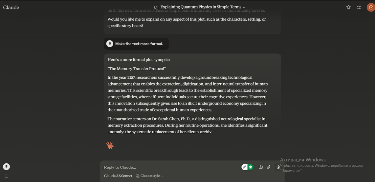Attach a file with paperclip icon
Viewport: 375px width, 182px height.
(269, 167)
